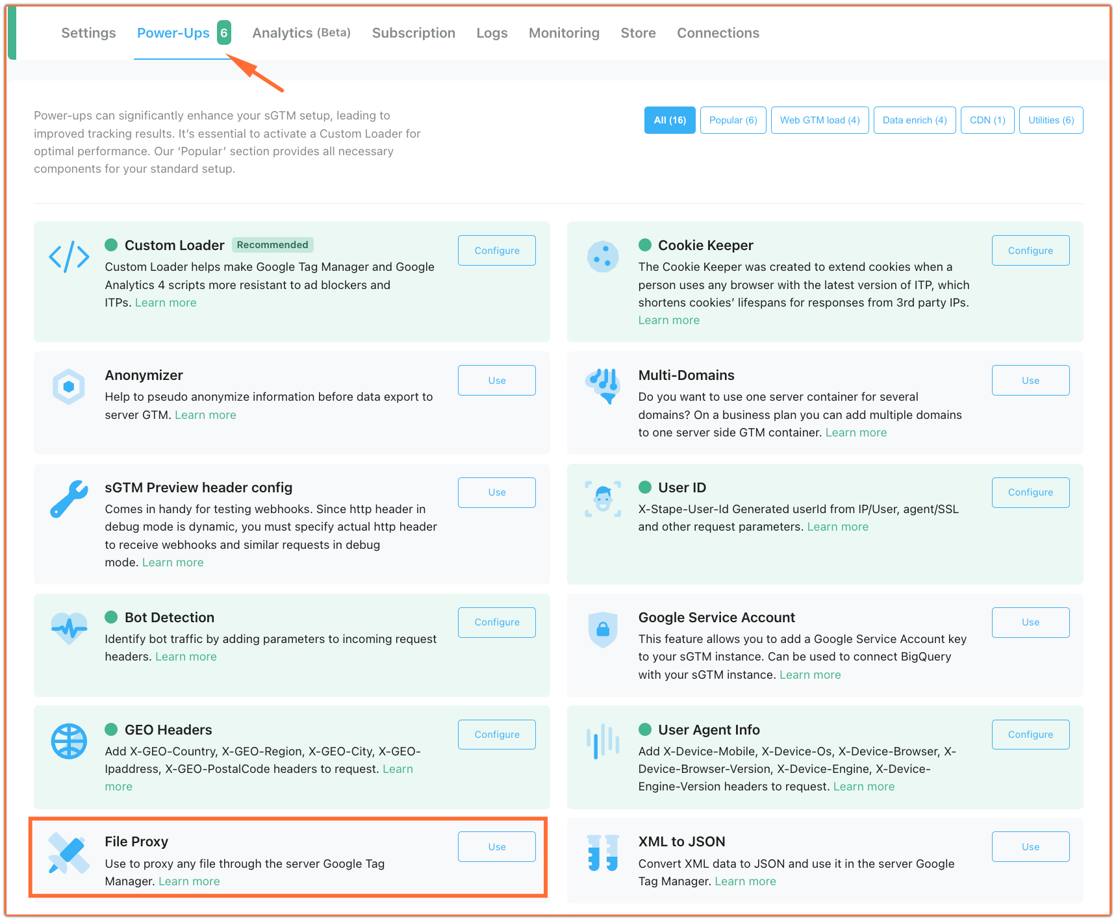Filter power-ups by Web GTM load
This screenshot has height=921, width=1116.
(x=819, y=120)
